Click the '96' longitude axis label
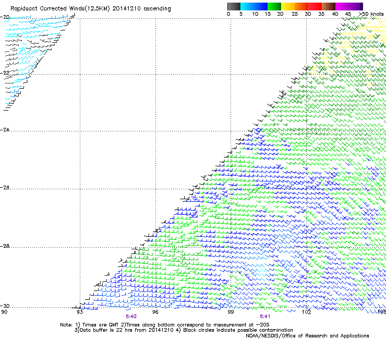This screenshot has height=339, width=386. click(x=155, y=312)
